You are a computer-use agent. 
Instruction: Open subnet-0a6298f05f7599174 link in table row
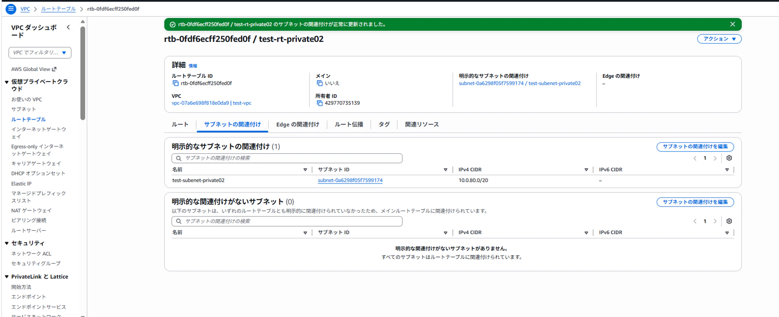(350, 180)
